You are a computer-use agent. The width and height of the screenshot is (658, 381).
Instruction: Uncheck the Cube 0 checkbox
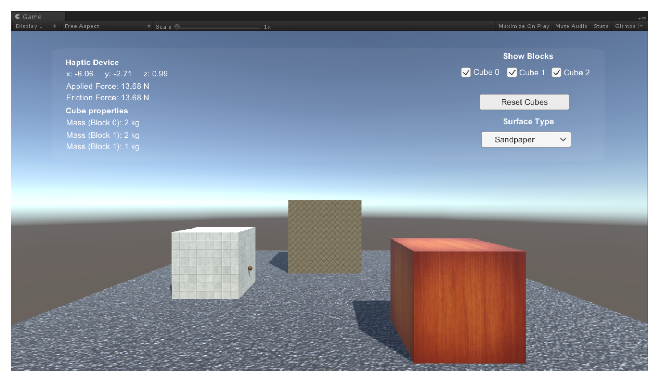click(466, 73)
